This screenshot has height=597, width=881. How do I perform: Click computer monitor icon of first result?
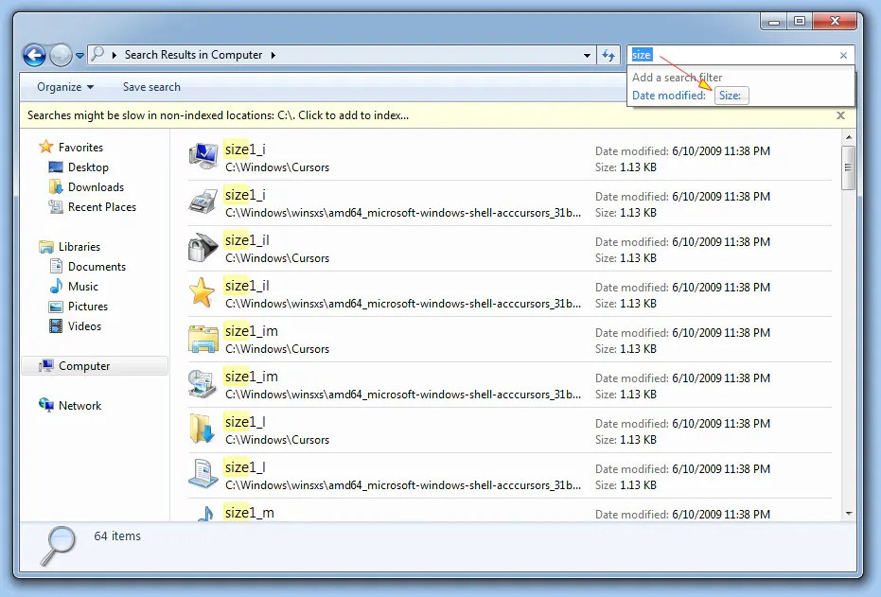pyautogui.click(x=203, y=156)
